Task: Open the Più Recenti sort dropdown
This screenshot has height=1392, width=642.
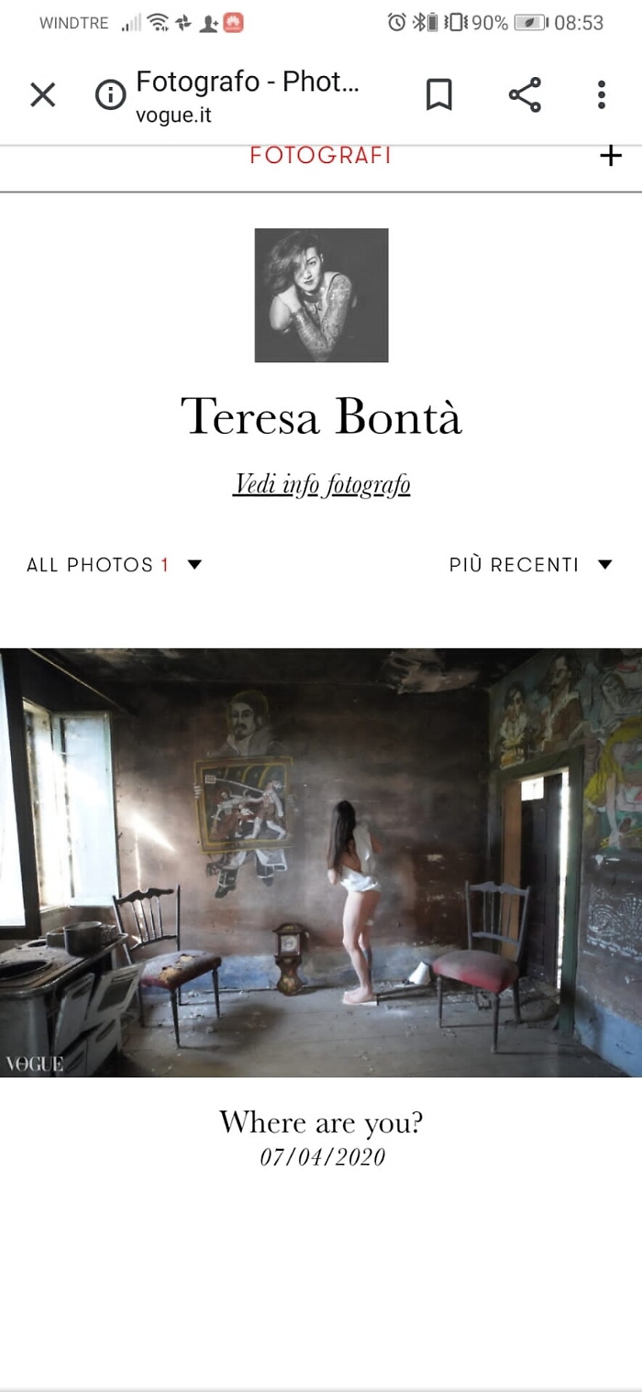Action: click(530, 565)
